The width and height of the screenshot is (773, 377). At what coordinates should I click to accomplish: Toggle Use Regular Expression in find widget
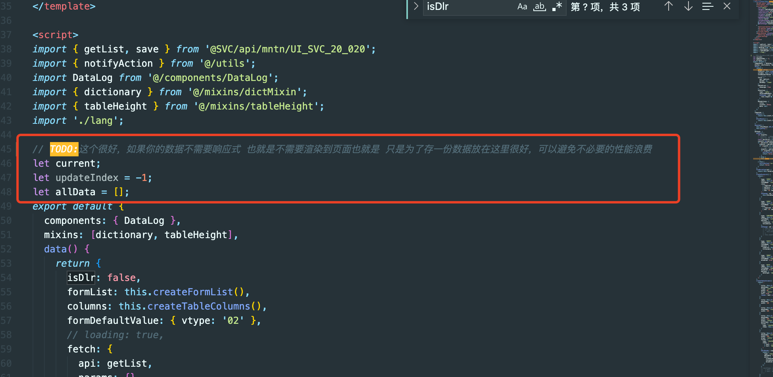(x=557, y=6)
